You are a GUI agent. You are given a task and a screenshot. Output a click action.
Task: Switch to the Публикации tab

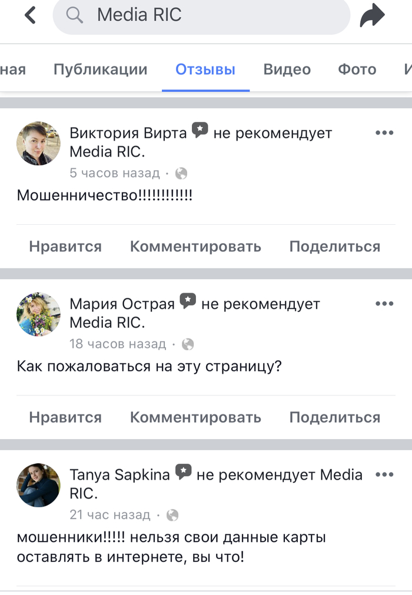(x=100, y=69)
